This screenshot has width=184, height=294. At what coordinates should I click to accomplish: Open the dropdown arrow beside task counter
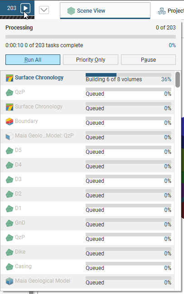coord(44,10)
